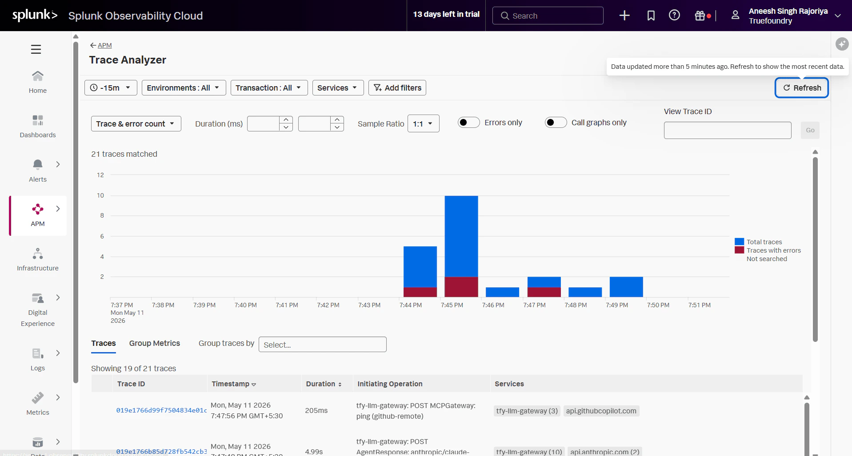Open help question mark icon

(x=674, y=16)
